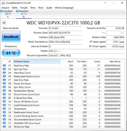Image resolution: width=127 pixels, height=131 pixels.
Task: Click the status orb for Device Power Cycle Count
Action: pyautogui.click(x=4, y=94)
